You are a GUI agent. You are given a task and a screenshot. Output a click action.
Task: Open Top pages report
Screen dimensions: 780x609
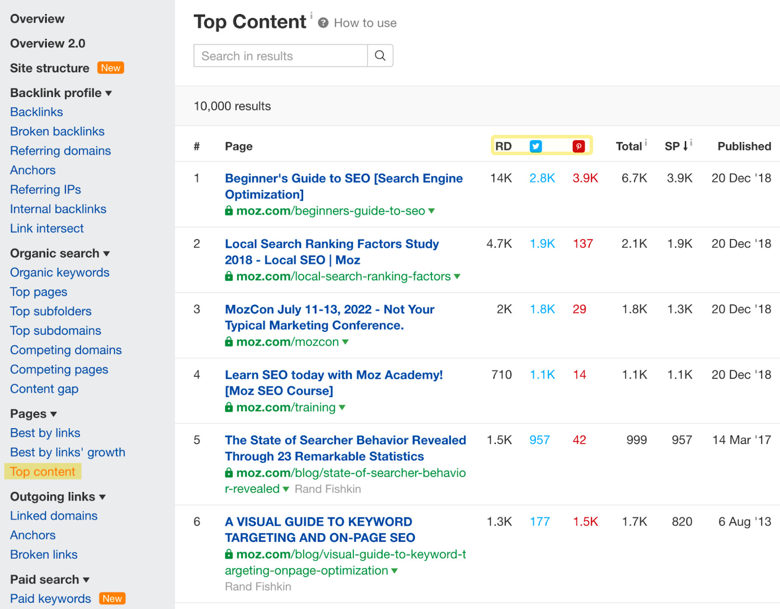coord(39,292)
